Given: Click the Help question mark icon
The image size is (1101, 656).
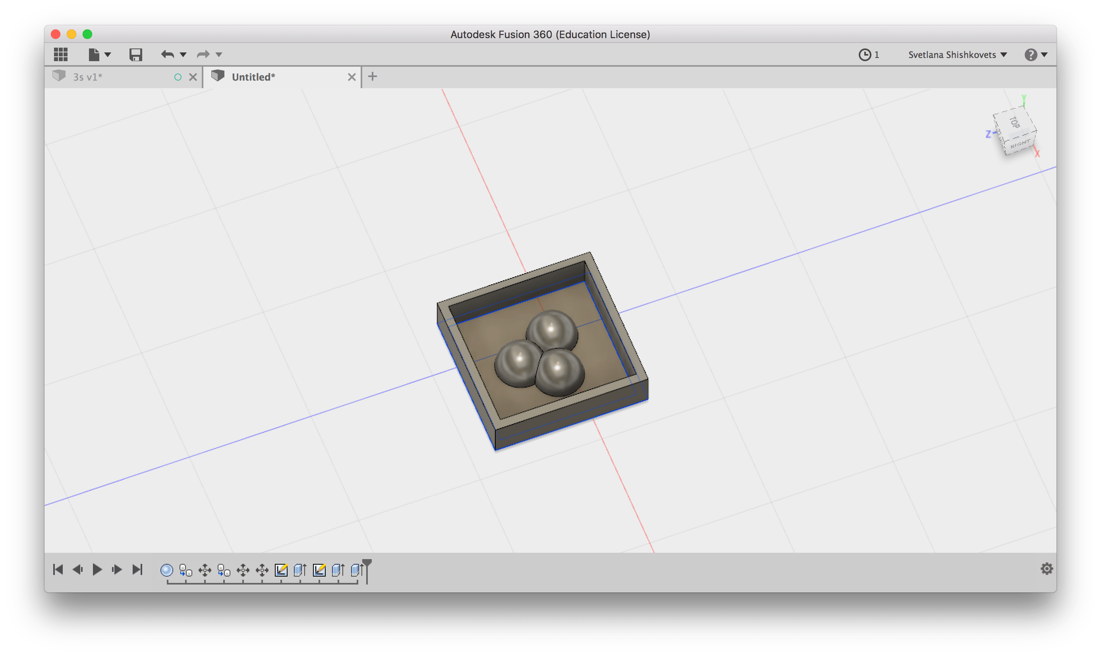Looking at the screenshot, I should (x=1031, y=54).
